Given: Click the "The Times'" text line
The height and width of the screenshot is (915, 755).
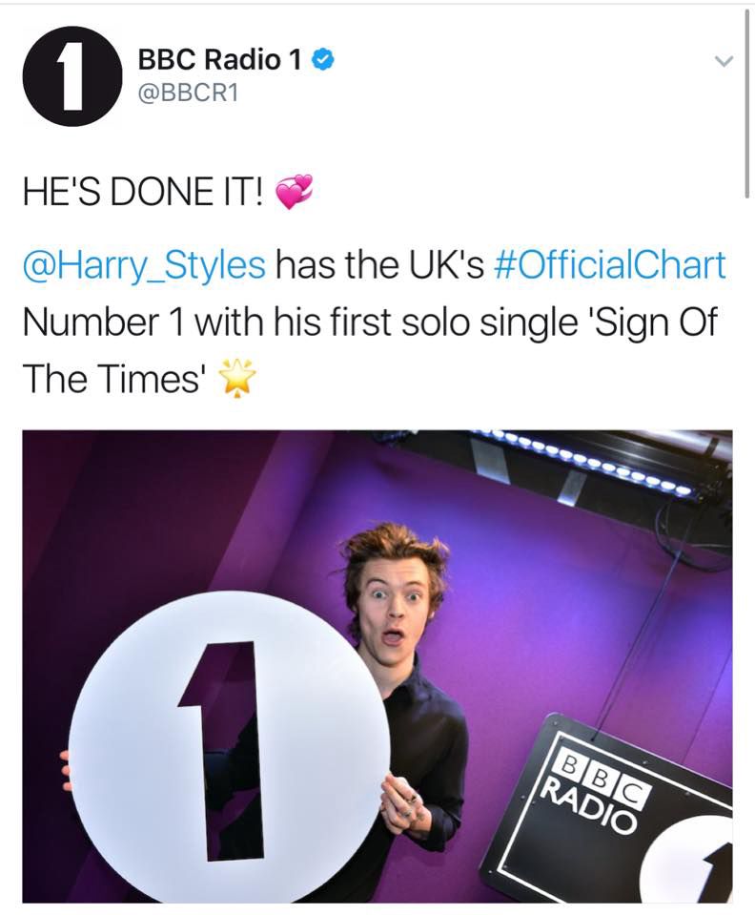Looking at the screenshot, I should (114, 379).
